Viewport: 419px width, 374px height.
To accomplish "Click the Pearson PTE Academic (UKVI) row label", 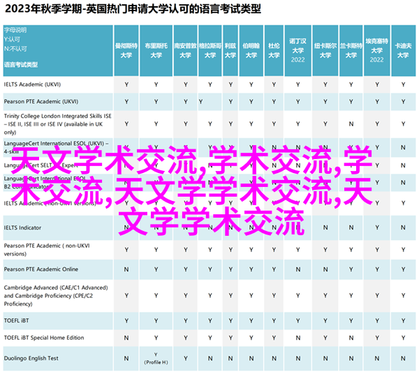I will click(x=41, y=101).
